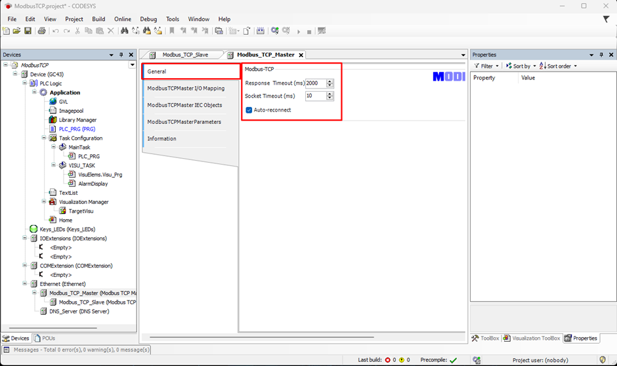This screenshot has width=617, height=366.
Task: Click the New file toolbar icon
Action: (6, 31)
